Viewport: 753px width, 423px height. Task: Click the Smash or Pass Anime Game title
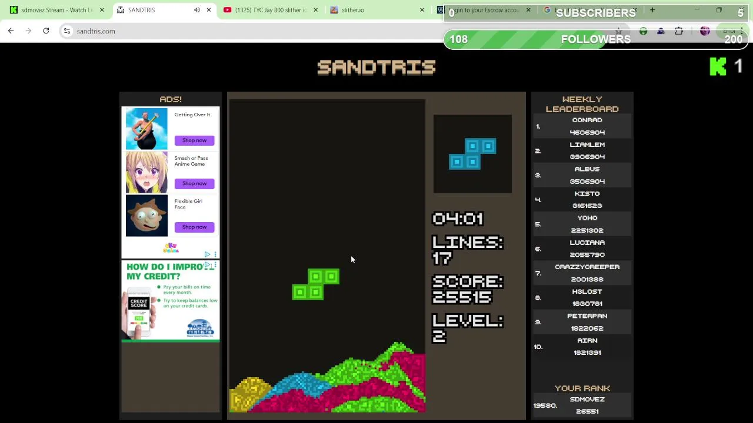tap(191, 161)
